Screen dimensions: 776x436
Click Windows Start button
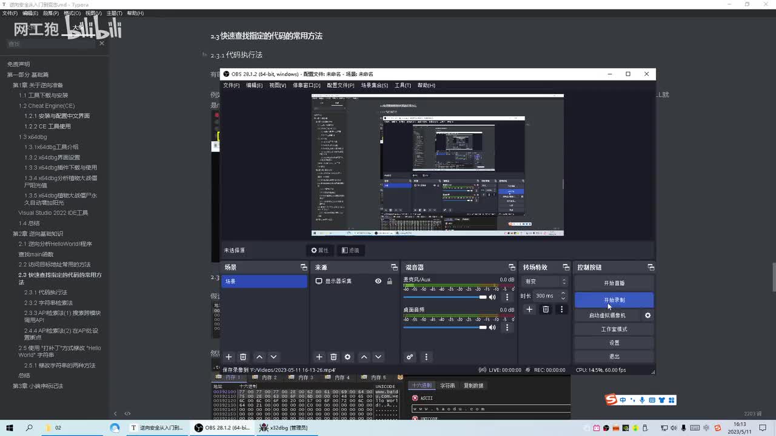[10, 428]
